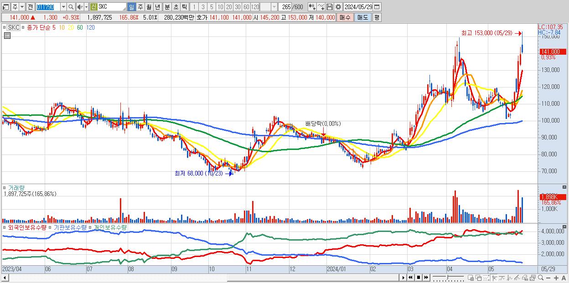Click the 전 button near stock code
Image resolution: width=569 pixels, height=283 pixels.
pyautogui.click(x=30, y=7)
